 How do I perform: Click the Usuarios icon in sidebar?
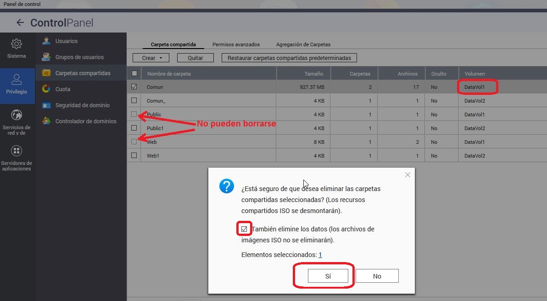coord(46,41)
